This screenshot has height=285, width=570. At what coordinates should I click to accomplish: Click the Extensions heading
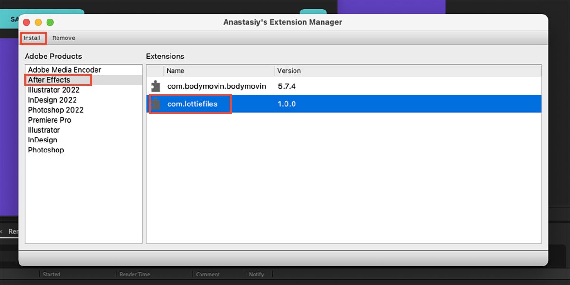point(165,56)
